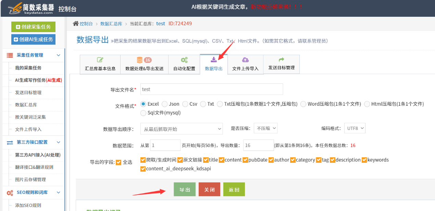Click the 汇总库基本信息 edit icon
Viewport: 435px width, 211px height.
click(x=100, y=60)
